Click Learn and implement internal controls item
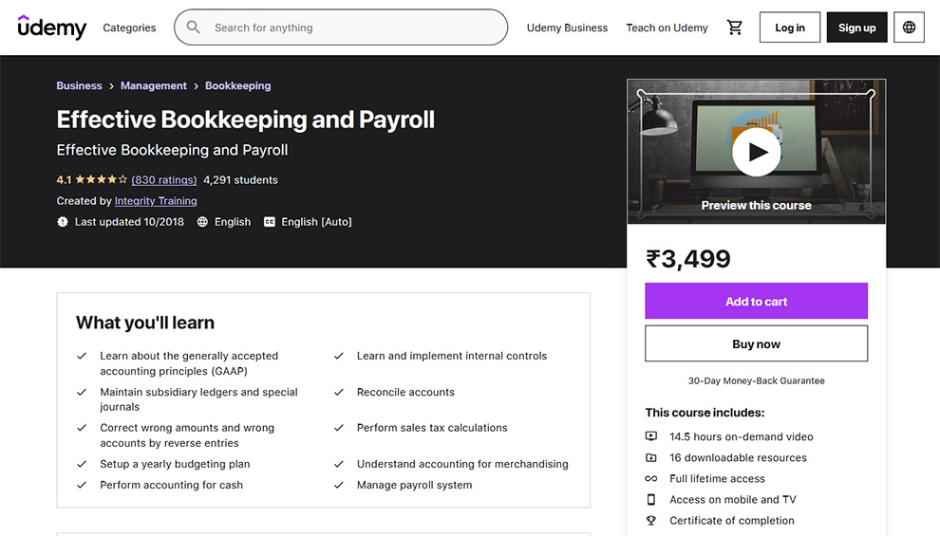The image size is (940, 536). 451,356
